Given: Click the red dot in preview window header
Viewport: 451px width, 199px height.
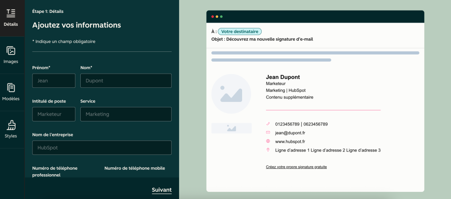Looking at the screenshot, I should [212, 17].
